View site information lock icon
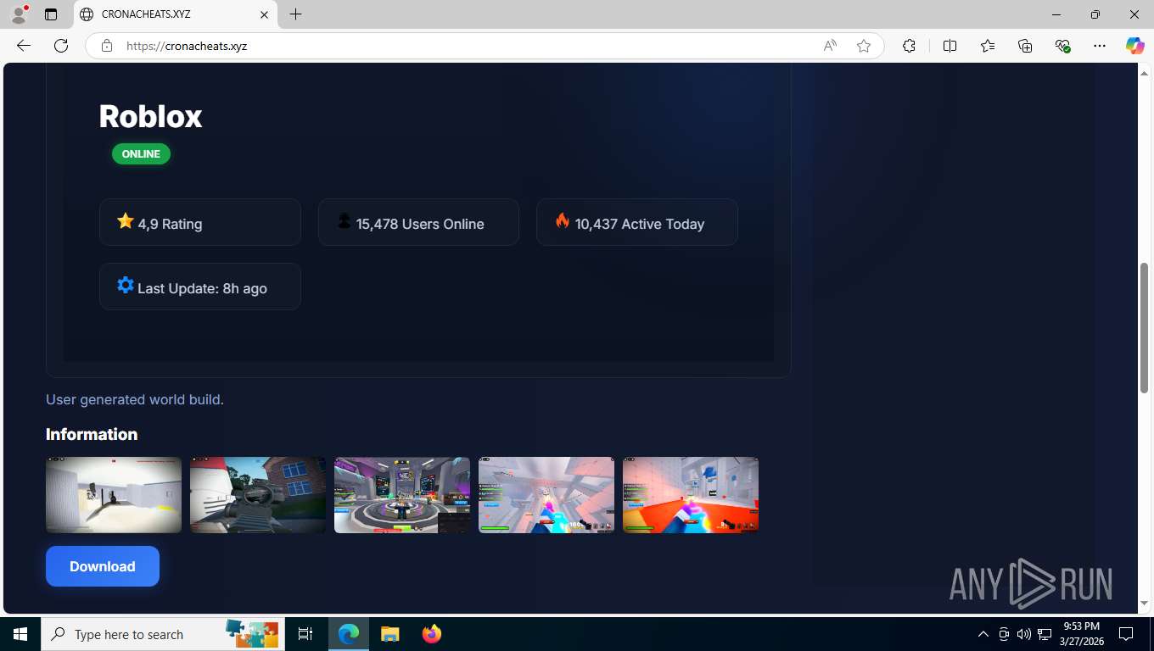This screenshot has height=651, width=1154. tap(107, 46)
